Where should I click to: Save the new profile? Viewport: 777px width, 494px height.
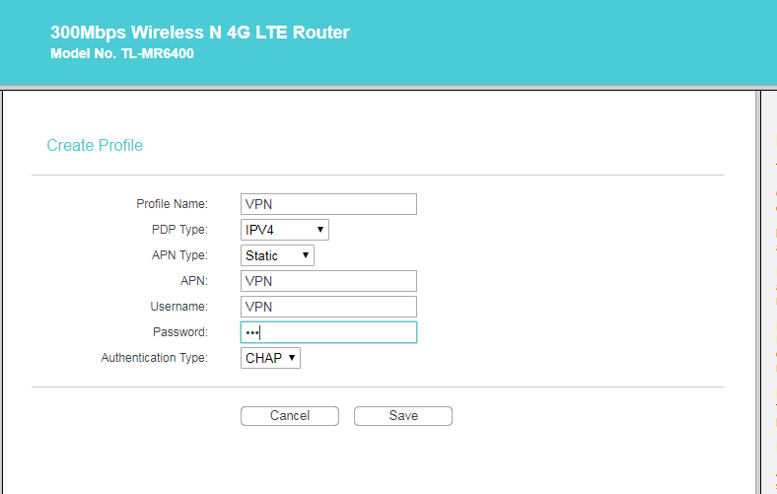(x=402, y=416)
